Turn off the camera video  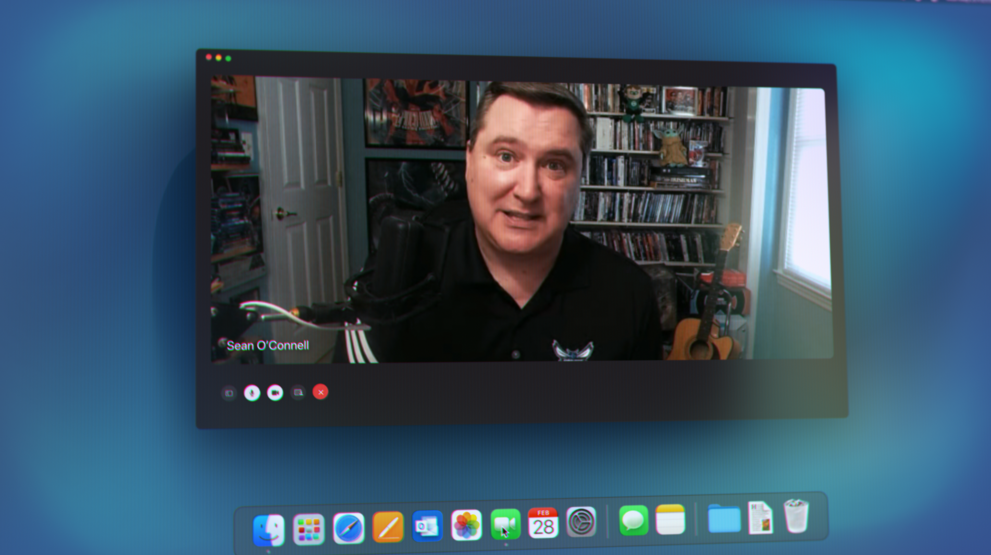pyautogui.click(x=275, y=393)
